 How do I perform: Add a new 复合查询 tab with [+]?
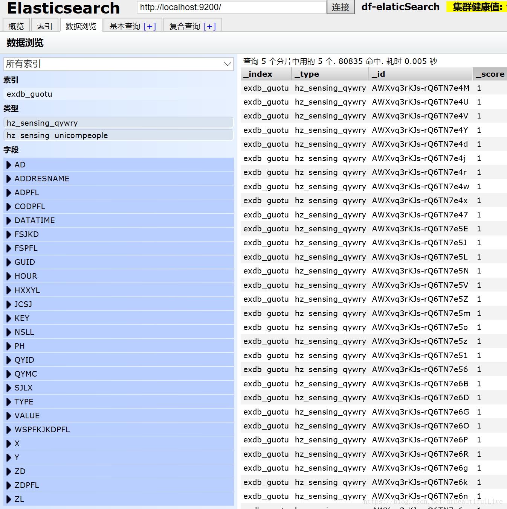tap(209, 26)
